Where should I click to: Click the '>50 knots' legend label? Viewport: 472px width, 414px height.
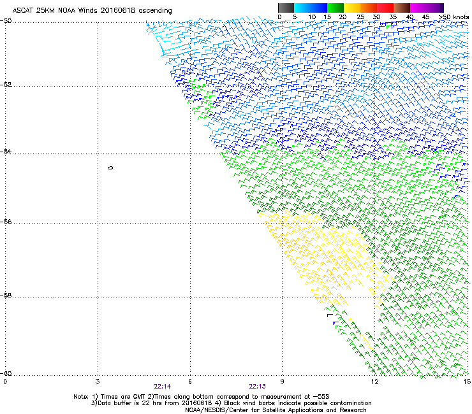coord(454,17)
